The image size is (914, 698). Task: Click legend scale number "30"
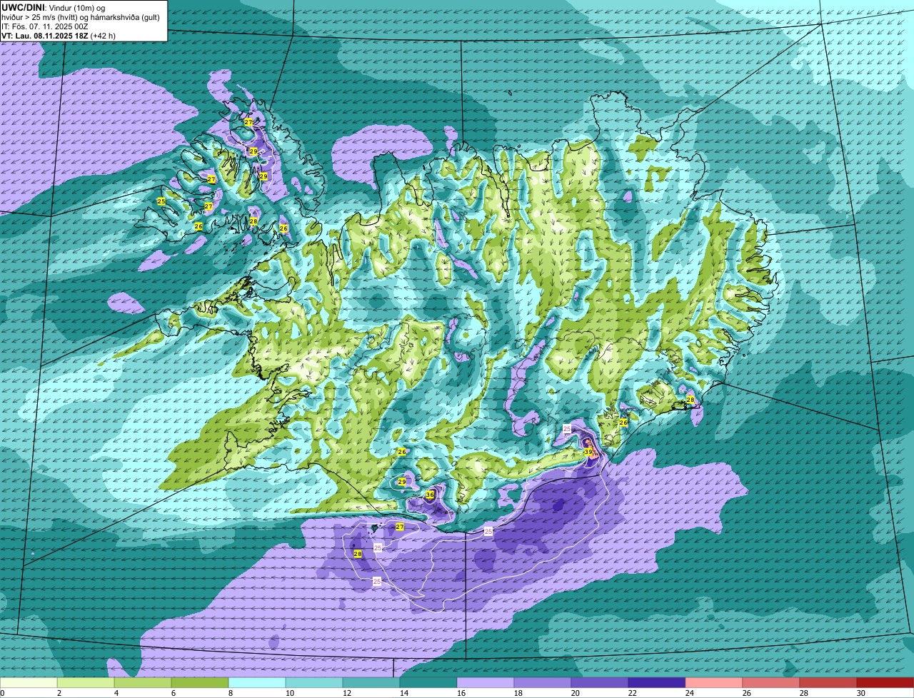[x=860, y=693]
